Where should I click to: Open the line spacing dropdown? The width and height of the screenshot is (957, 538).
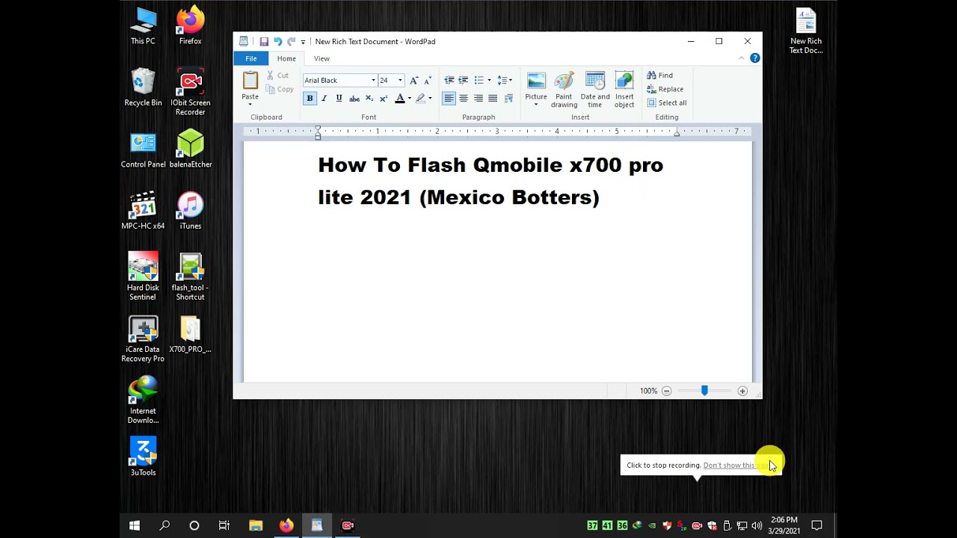(505, 80)
